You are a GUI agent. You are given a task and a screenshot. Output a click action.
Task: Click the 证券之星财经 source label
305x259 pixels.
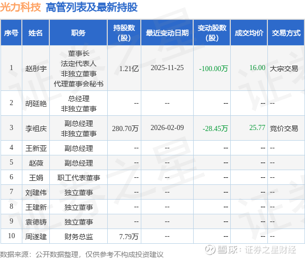[270, 250]
